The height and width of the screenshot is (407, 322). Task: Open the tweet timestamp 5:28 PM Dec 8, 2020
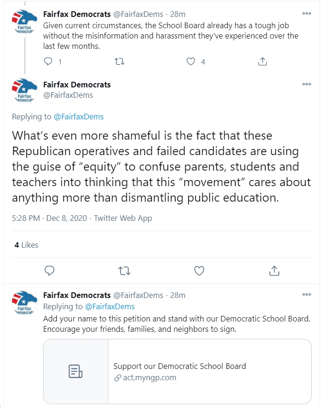(49, 218)
